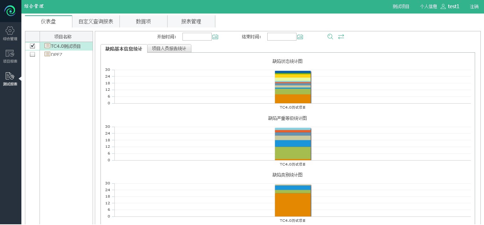Click 测试项目 link in top bar
The height and width of the screenshot is (225, 484).
coord(401,6)
